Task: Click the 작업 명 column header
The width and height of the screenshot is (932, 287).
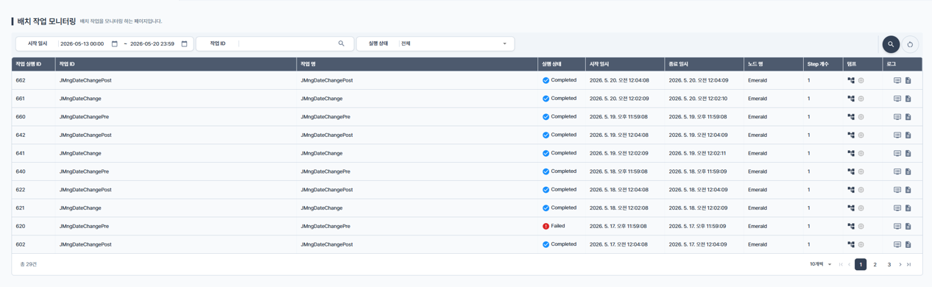Action: [417, 64]
